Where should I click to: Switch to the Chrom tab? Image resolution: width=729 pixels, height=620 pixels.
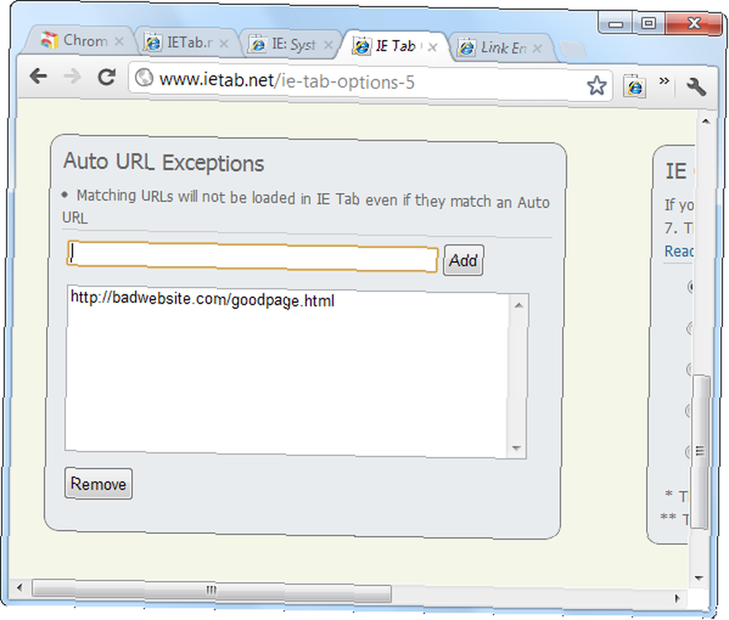(79, 41)
